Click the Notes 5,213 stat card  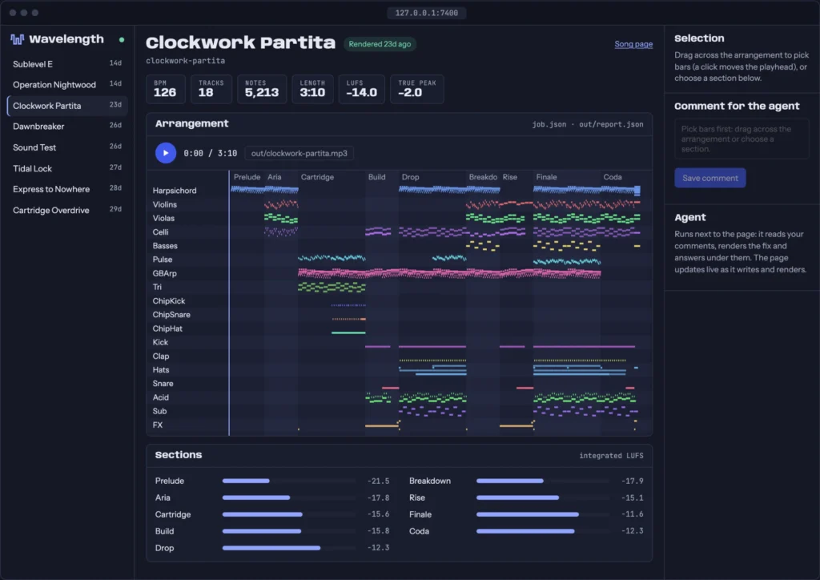click(x=262, y=89)
